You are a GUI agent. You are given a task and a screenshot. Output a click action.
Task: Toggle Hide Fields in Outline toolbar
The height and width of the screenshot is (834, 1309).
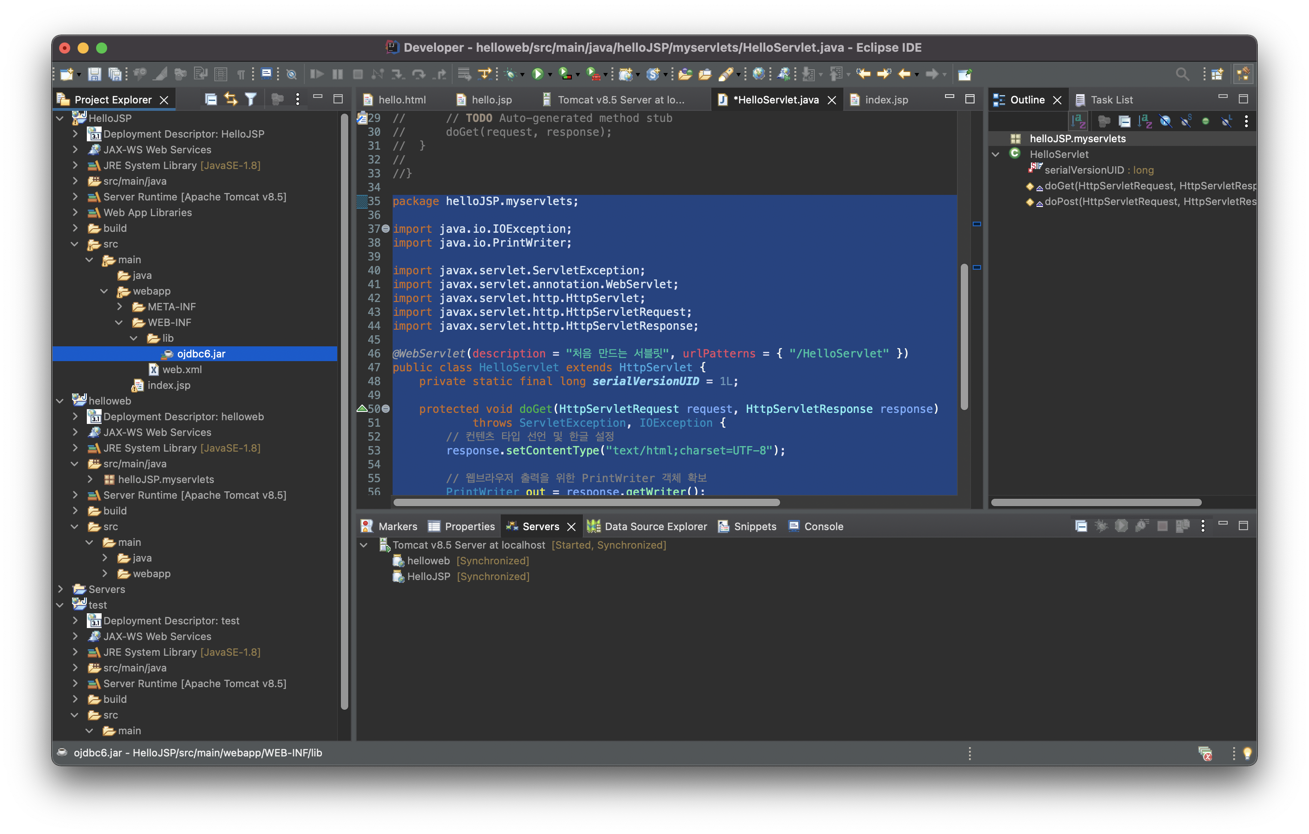(1165, 121)
